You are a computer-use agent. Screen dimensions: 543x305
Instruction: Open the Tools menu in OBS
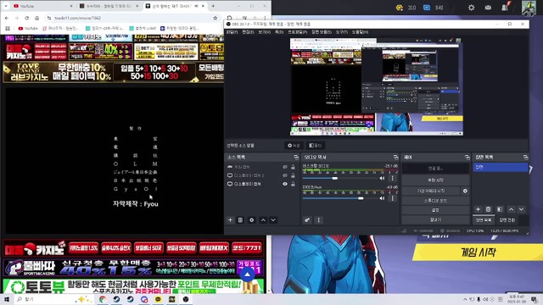pyautogui.click(x=341, y=32)
